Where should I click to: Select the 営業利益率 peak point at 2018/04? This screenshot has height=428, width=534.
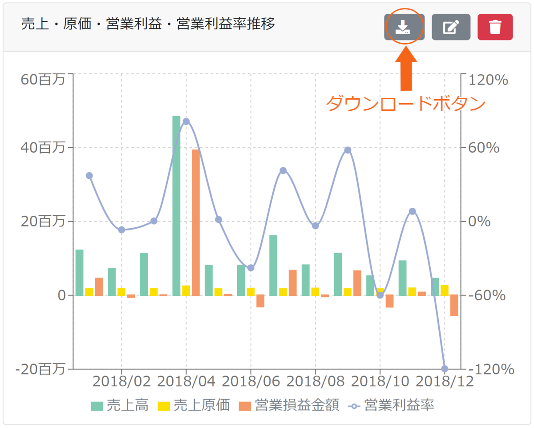[186, 121]
